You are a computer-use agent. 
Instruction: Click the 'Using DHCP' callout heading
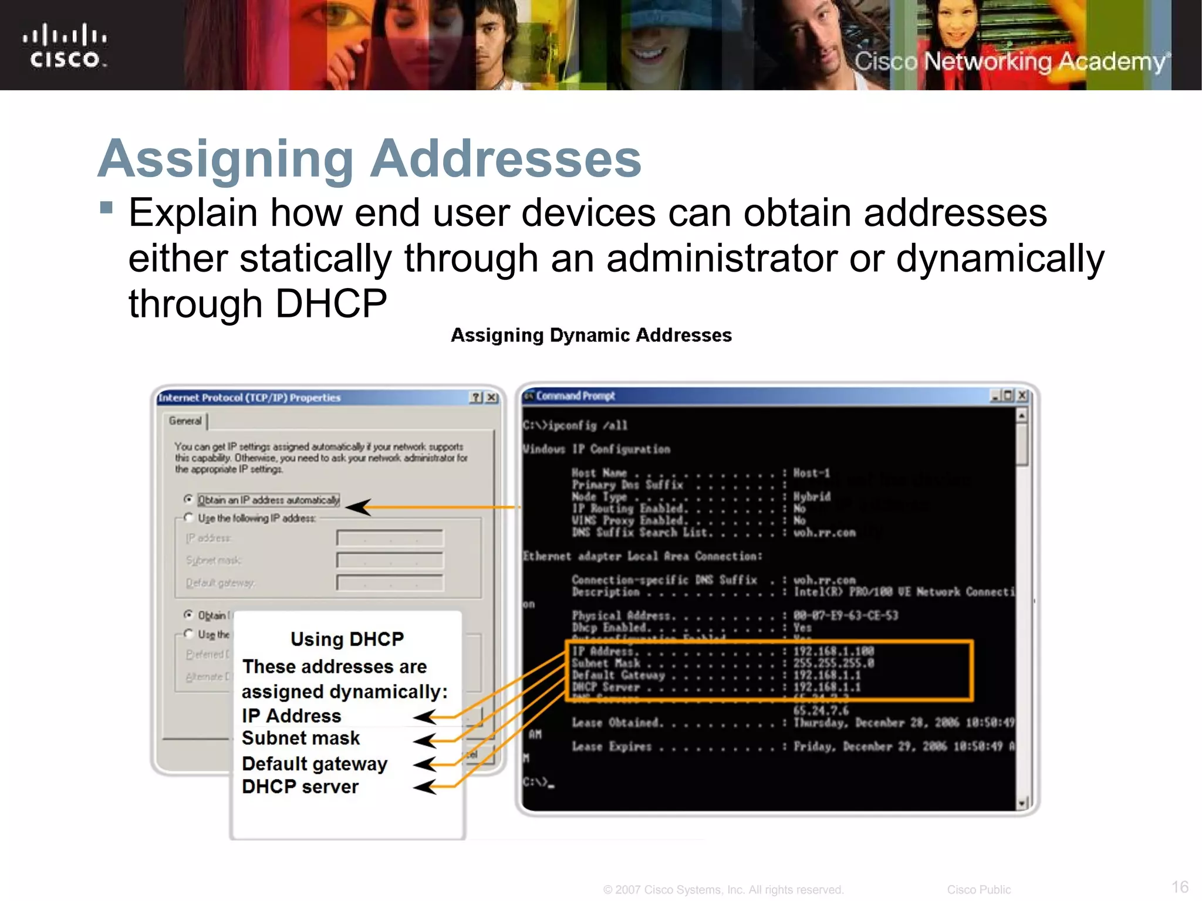coord(347,639)
